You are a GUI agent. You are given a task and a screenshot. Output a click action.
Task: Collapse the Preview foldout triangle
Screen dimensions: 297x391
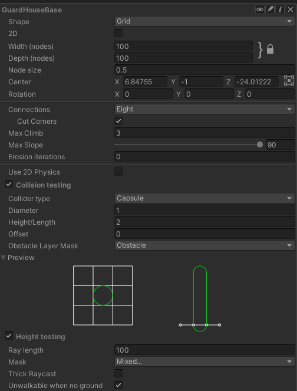(x=3, y=258)
